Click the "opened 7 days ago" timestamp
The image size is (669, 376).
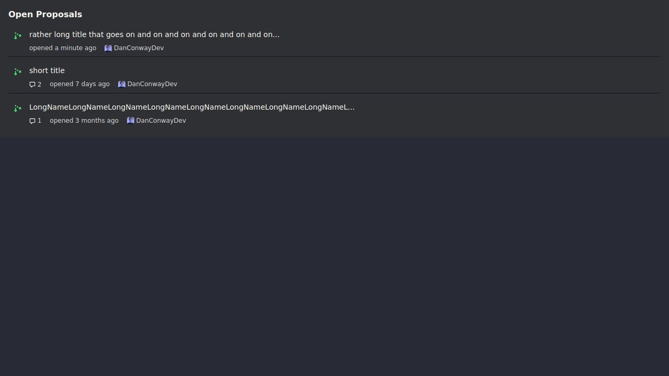click(x=79, y=84)
